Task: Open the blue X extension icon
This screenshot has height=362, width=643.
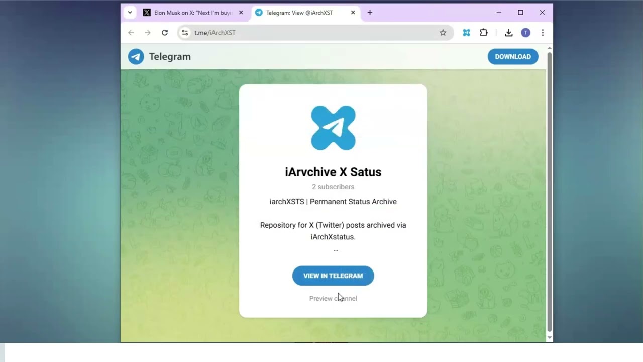Action: (467, 33)
